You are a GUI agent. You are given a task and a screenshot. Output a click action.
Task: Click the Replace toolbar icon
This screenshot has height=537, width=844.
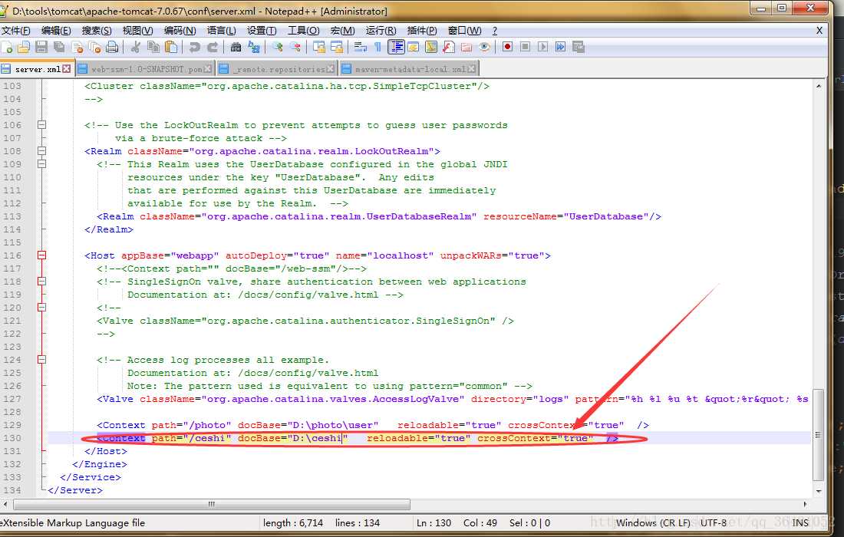(253, 48)
